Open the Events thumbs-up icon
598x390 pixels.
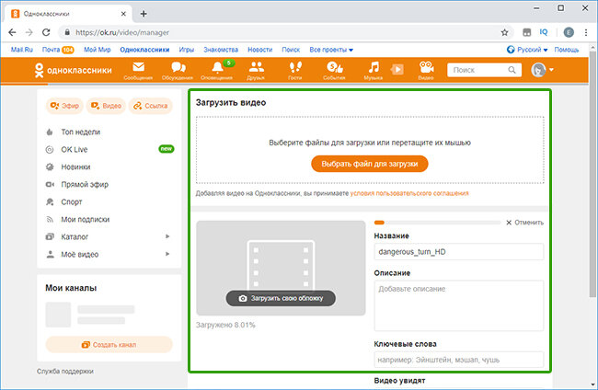[x=335, y=67]
